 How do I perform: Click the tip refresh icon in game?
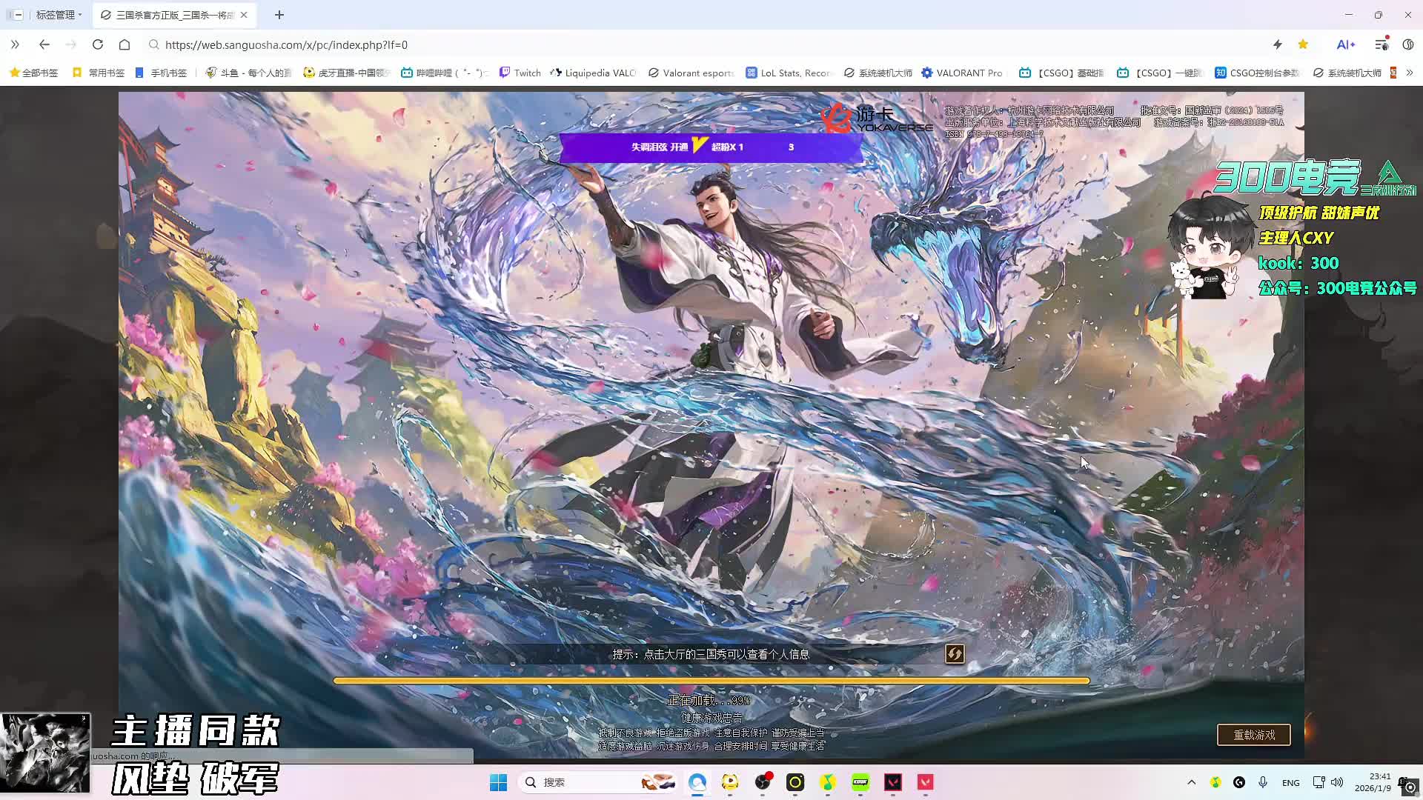pyautogui.click(x=955, y=653)
